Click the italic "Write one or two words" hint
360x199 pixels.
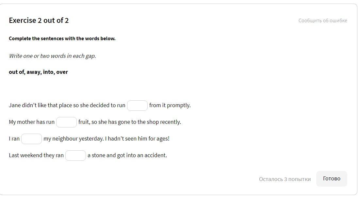[x=52, y=56]
